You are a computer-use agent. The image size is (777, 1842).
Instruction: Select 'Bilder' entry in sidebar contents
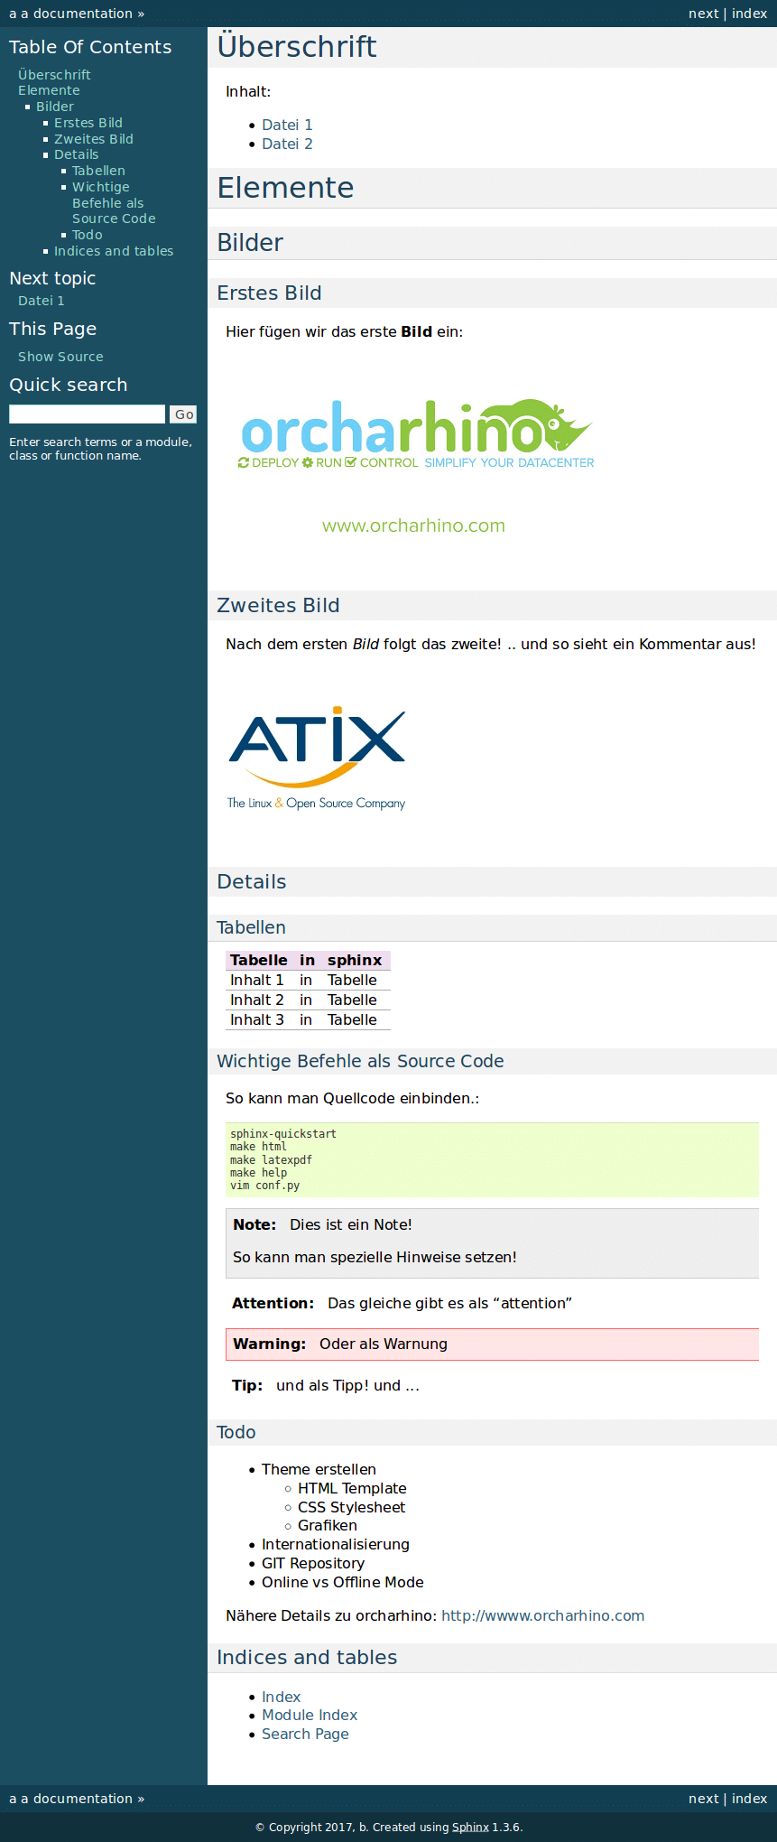pyautogui.click(x=55, y=107)
